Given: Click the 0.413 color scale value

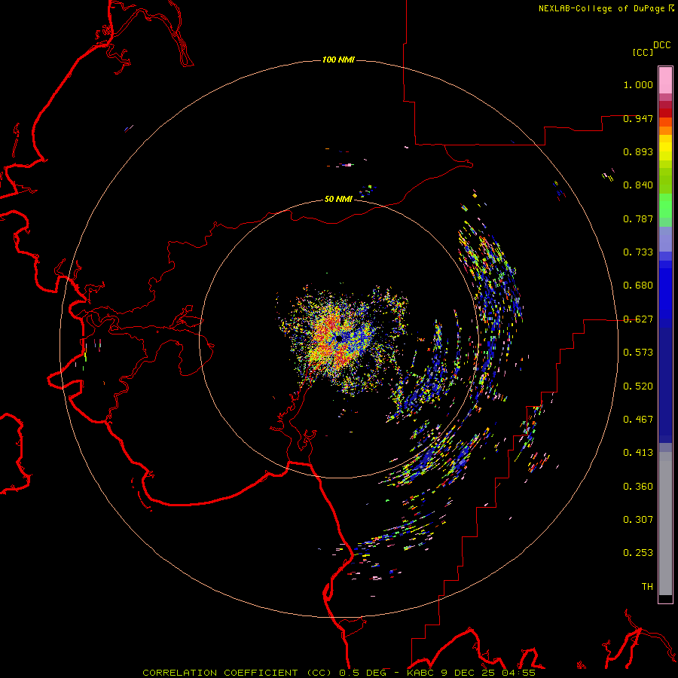Looking at the screenshot, I should [x=638, y=453].
